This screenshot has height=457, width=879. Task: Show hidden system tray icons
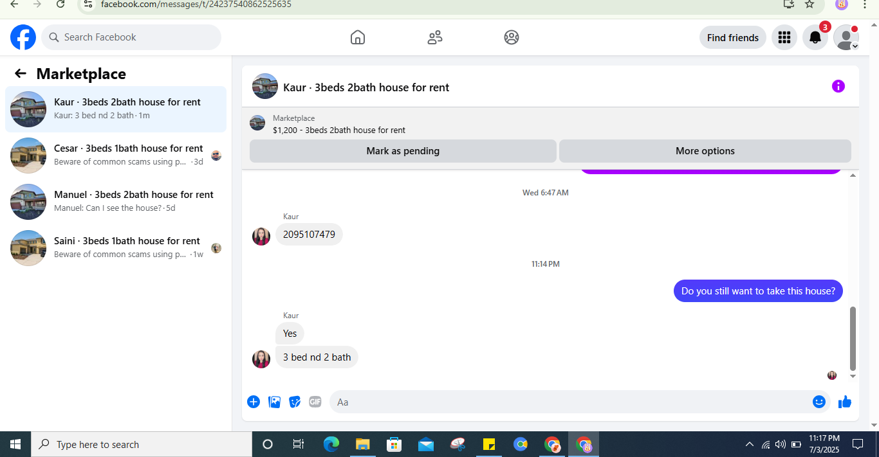point(749,444)
